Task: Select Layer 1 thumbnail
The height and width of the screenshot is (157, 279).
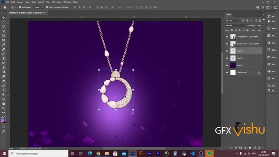Action: pyautogui.click(x=233, y=65)
